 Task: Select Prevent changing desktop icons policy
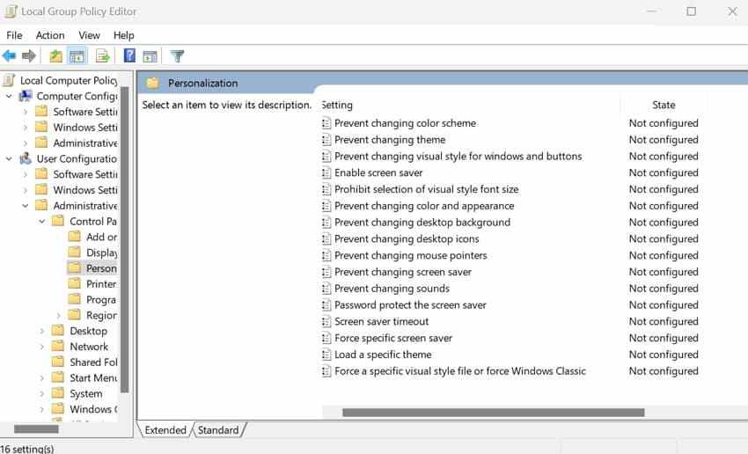pos(407,239)
